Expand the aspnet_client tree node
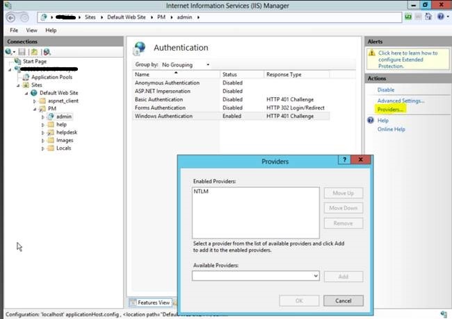 pyautogui.click(x=35, y=101)
